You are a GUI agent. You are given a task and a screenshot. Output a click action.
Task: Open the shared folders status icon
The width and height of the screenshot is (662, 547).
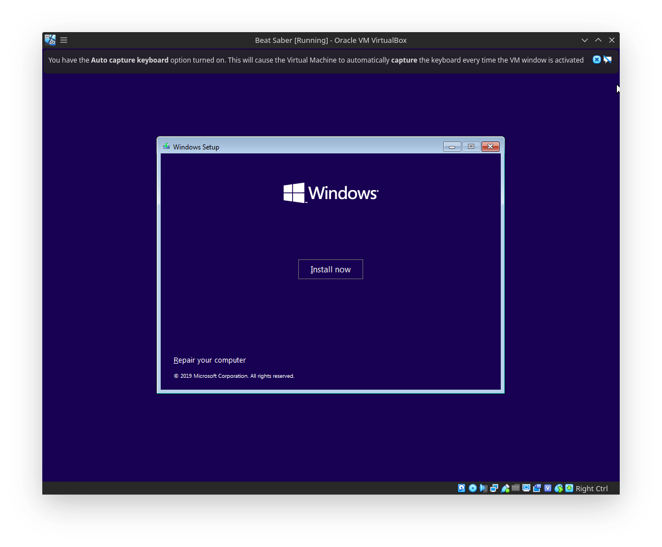pyautogui.click(x=515, y=488)
